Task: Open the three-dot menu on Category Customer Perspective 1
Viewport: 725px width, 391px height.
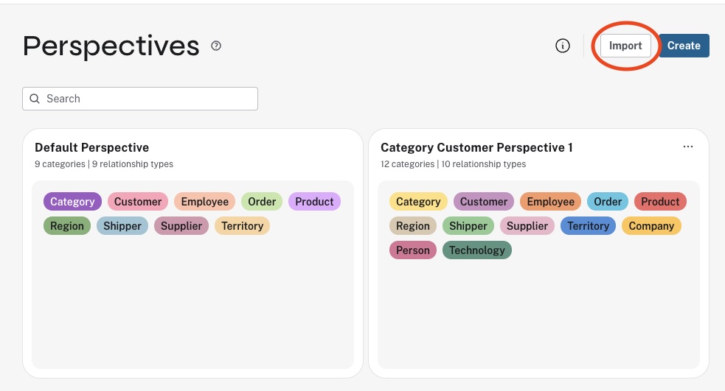Action: click(x=688, y=147)
